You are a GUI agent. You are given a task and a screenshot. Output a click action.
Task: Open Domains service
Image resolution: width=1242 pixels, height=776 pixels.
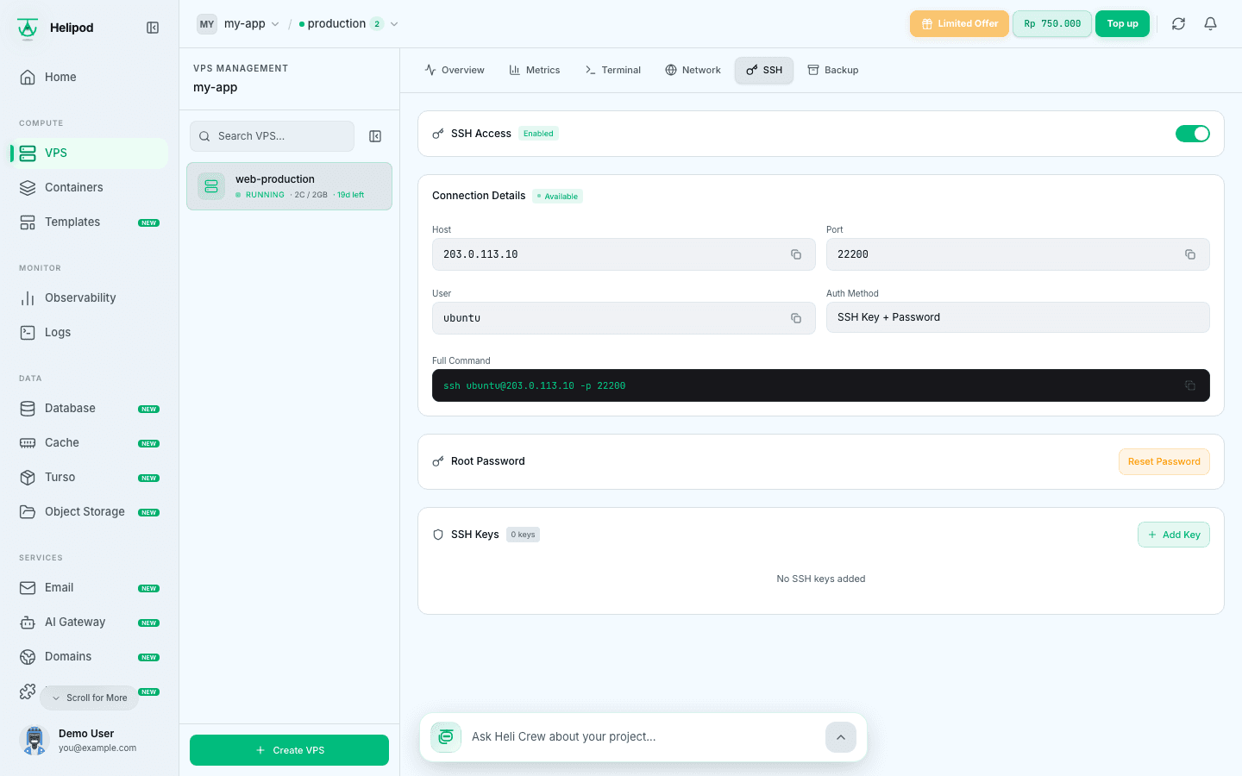90,656
